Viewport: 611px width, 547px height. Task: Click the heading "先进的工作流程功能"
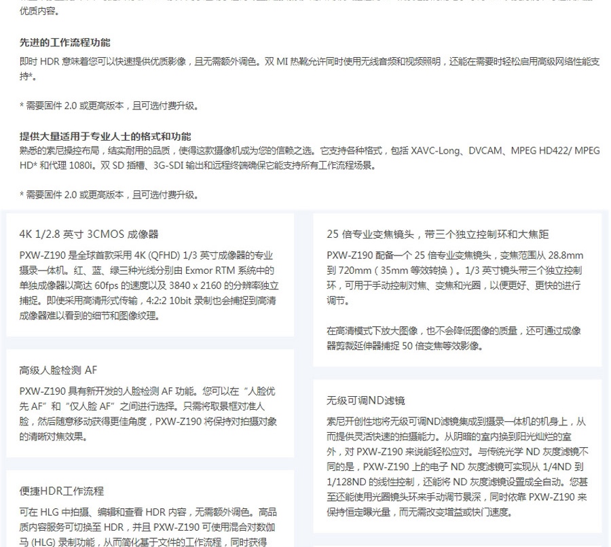64,43
